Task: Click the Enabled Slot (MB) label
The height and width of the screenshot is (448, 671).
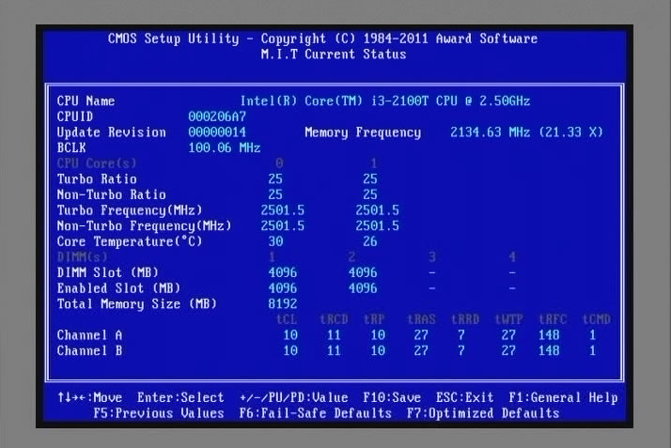Action: point(118,288)
